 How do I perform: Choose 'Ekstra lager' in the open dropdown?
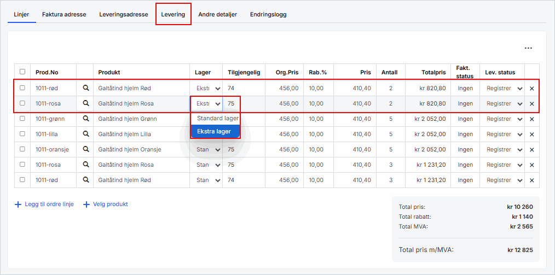click(x=214, y=131)
